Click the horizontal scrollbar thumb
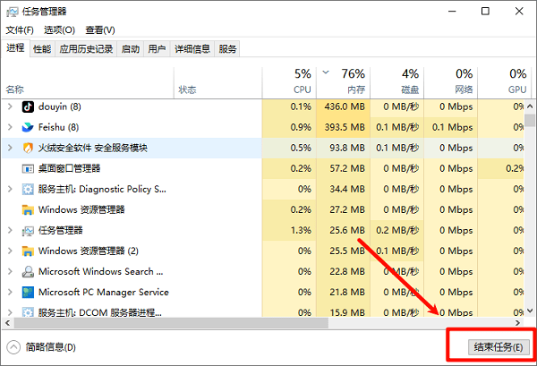 pyautogui.click(x=171, y=322)
